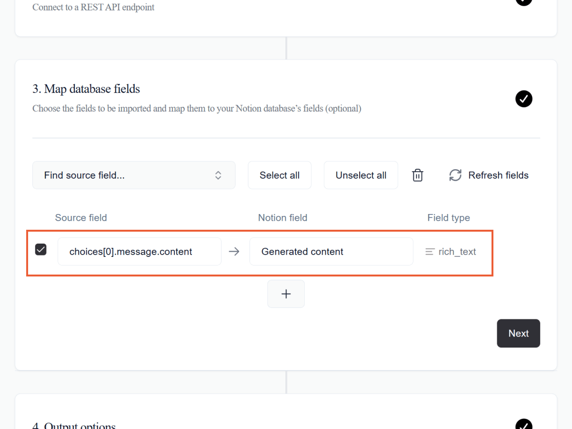Viewport: 572px width, 429px height.
Task: Click the Map database fields completed checkmark
Action: point(524,99)
